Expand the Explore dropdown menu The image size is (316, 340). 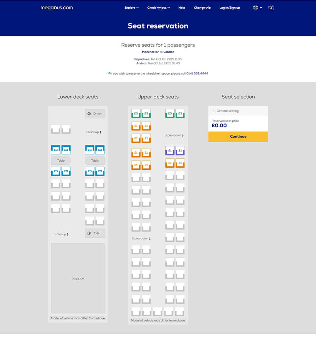[x=132, y=8]
